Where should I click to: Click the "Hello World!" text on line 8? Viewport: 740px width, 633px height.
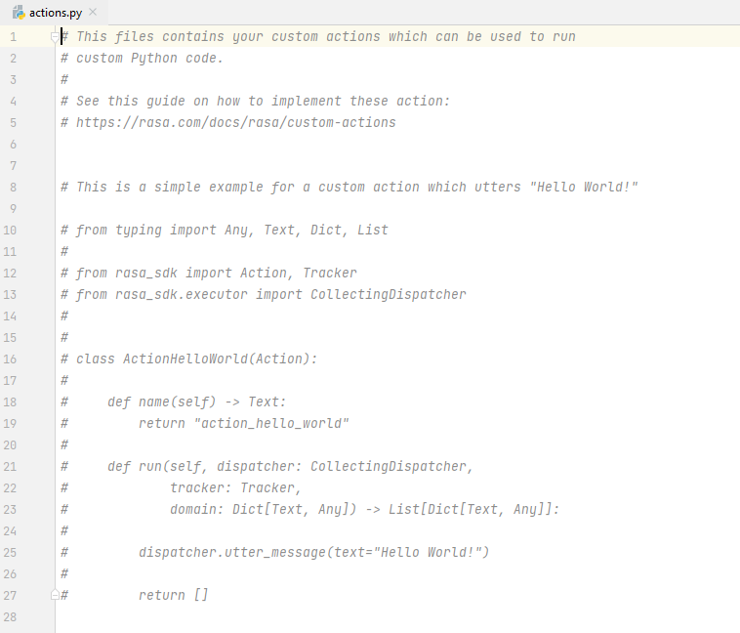point(585,188)
